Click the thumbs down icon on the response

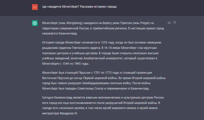coord(175,23)
